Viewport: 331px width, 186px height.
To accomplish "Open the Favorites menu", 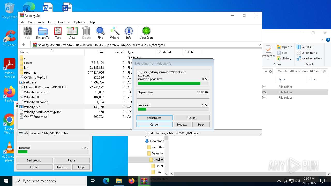I will (x=64, y=22).
